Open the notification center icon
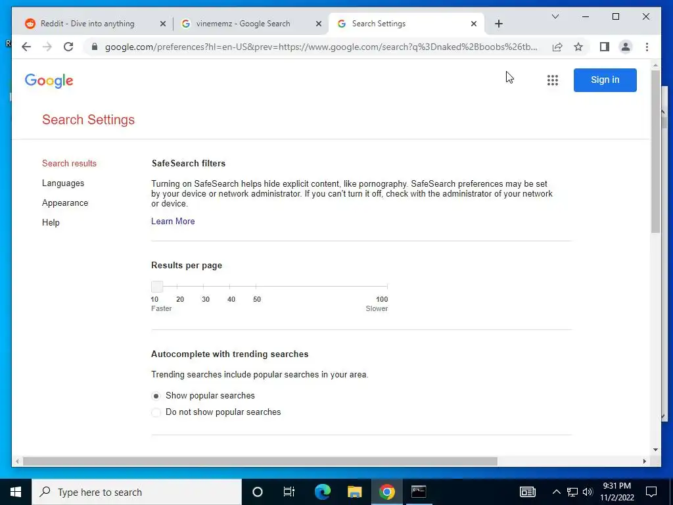Image resolution: width=673 pixels, height=505 pixels. (651, 492)
